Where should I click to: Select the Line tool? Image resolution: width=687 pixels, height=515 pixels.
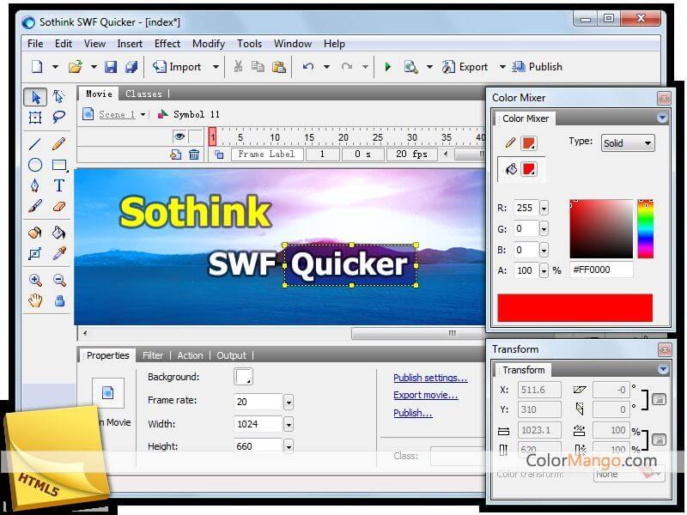(x=35, y=143)
